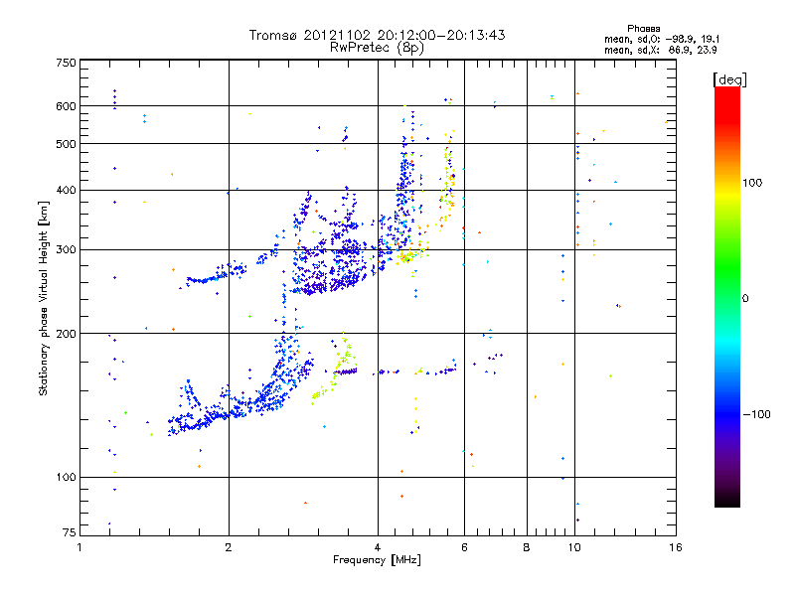Click the x-axis tick label '6'
The width and height of the screenshot is (795, 596).
click(464, 547)
